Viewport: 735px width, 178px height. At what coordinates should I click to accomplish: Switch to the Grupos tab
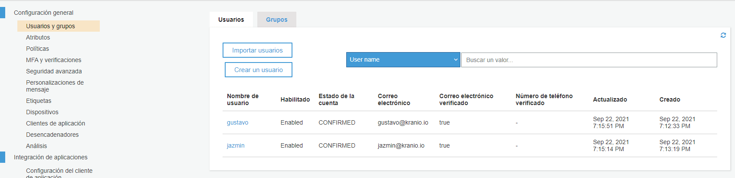click(x=277, y=20)
